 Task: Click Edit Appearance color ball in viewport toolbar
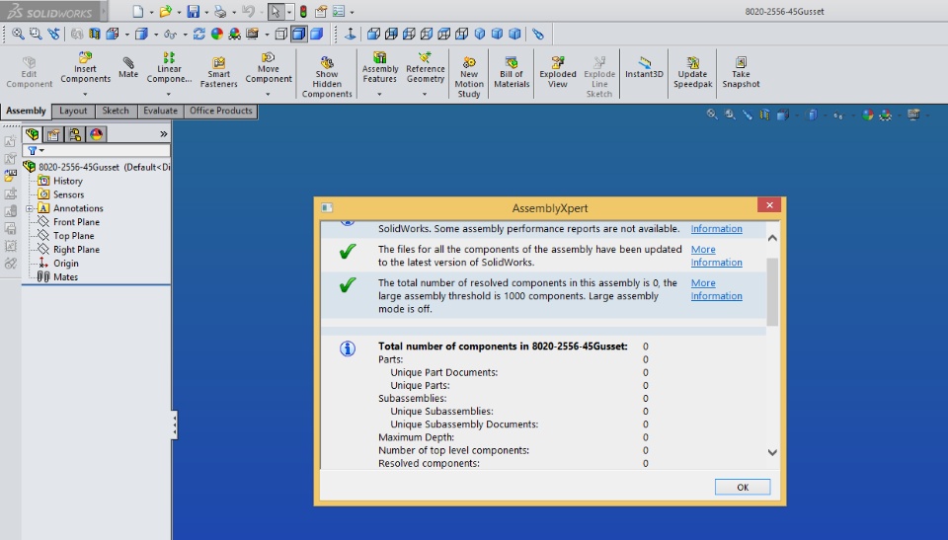pos(868,115)
